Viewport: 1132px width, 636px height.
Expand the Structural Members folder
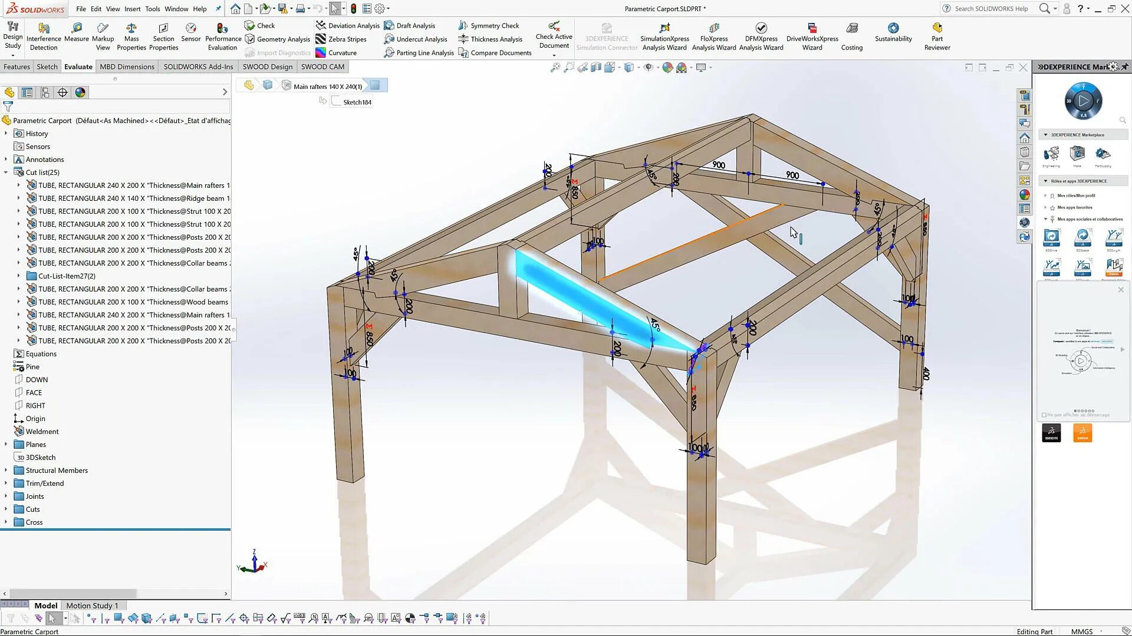point(6,470)
